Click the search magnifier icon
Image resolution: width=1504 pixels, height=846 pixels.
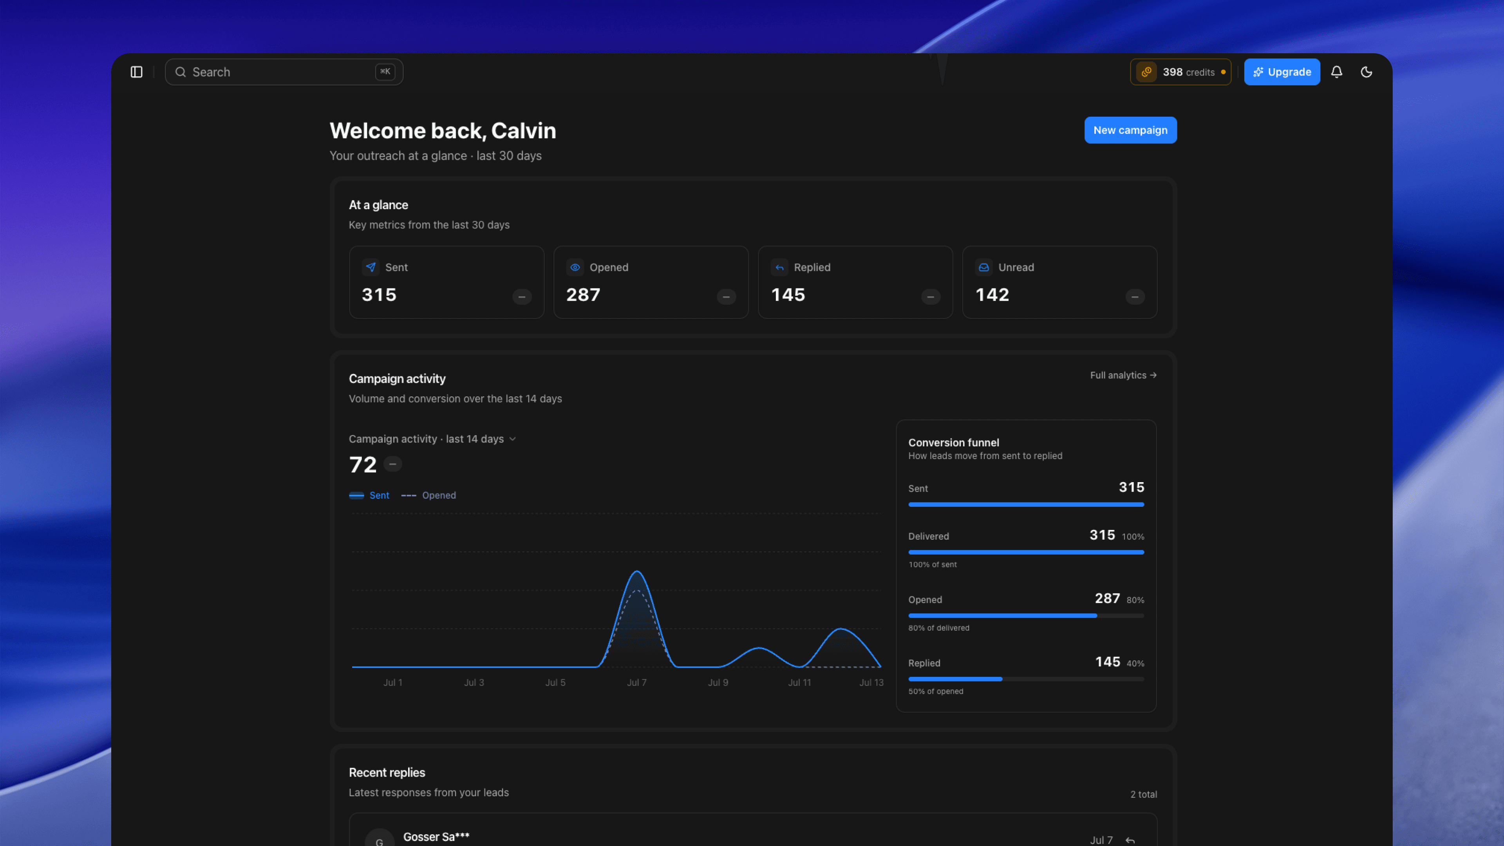pyautogui.click(x=181, y=72)
